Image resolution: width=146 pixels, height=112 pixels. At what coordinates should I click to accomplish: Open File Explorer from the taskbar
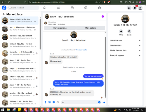pyautogui.click(x=8, y=110)
